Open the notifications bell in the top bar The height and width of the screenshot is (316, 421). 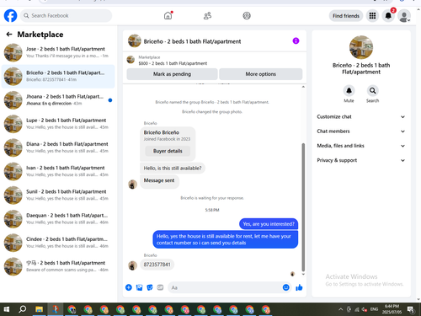388,16
